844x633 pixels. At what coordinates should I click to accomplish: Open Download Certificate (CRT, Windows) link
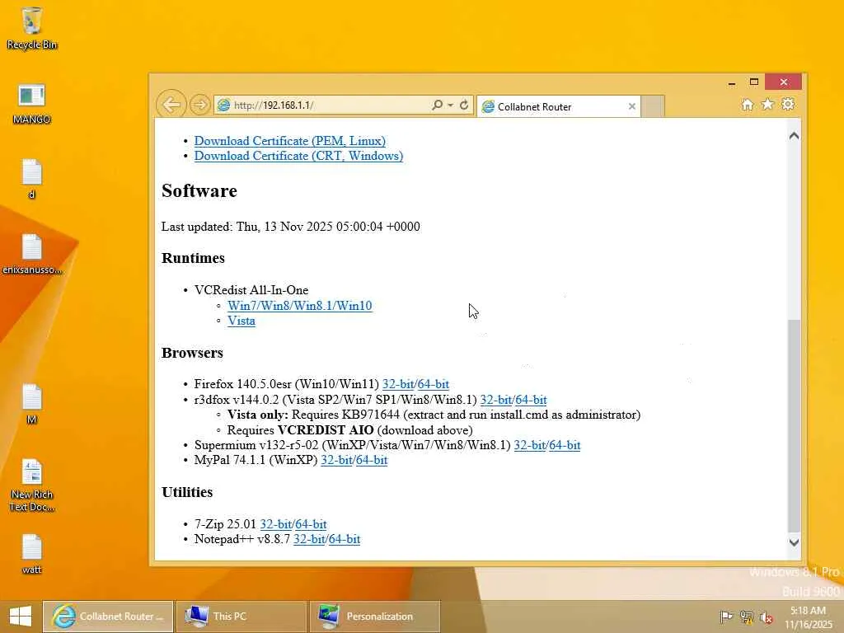pyautogui.click(x=298, y=156)
